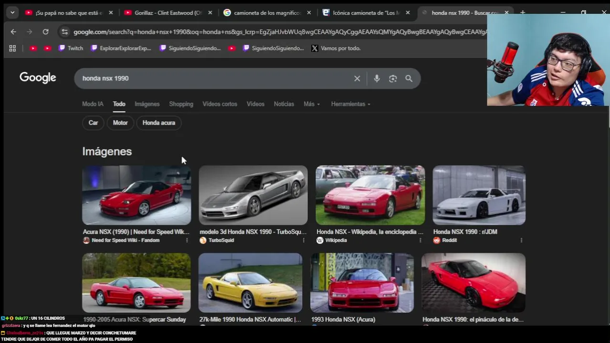
Task: Open the Videos tab
Action: tap(255, 104)
